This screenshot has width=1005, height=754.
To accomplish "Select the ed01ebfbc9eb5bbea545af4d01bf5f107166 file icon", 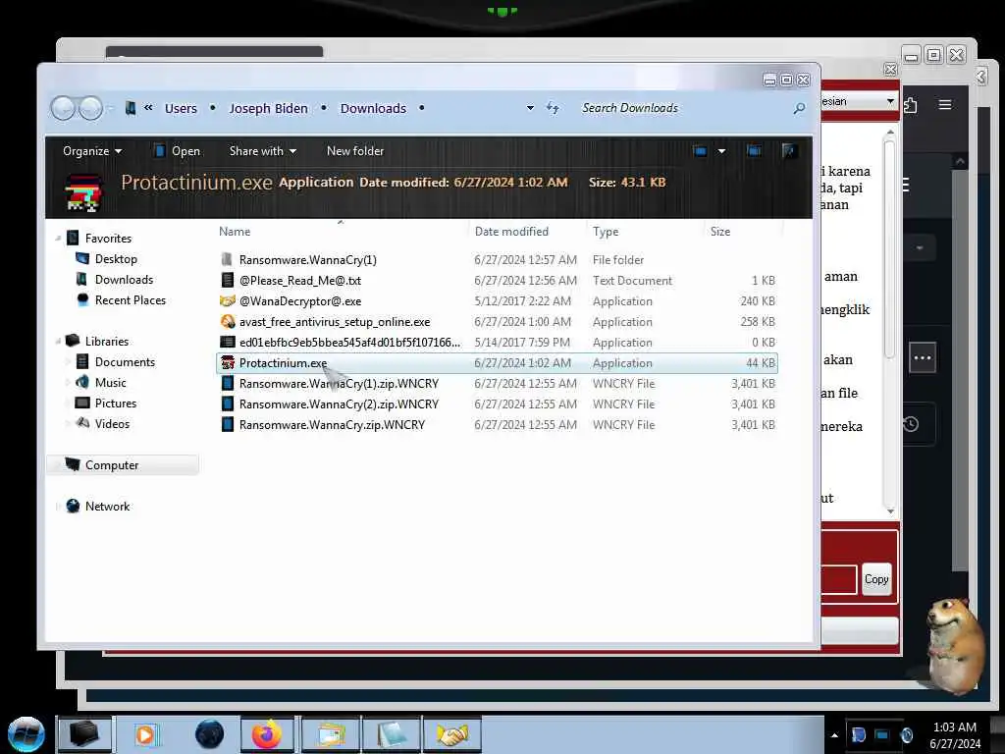I will point(227,342).
